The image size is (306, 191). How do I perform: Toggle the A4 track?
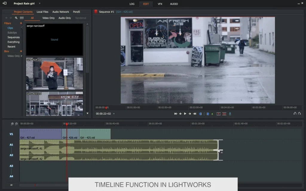[11, 176]
